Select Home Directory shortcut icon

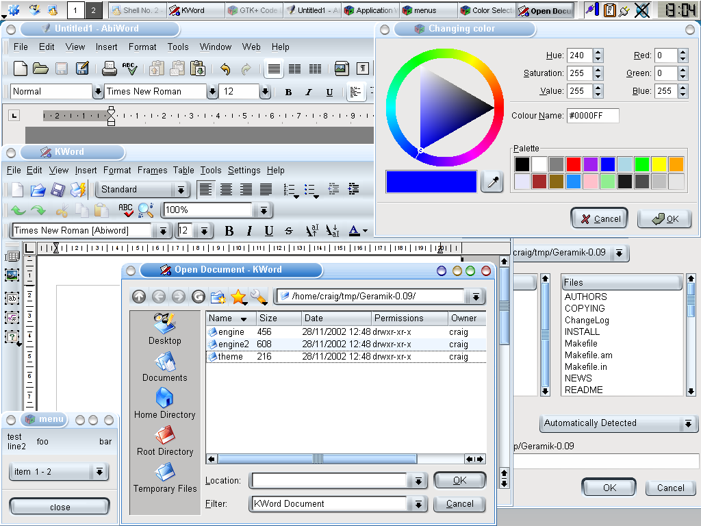164,397
